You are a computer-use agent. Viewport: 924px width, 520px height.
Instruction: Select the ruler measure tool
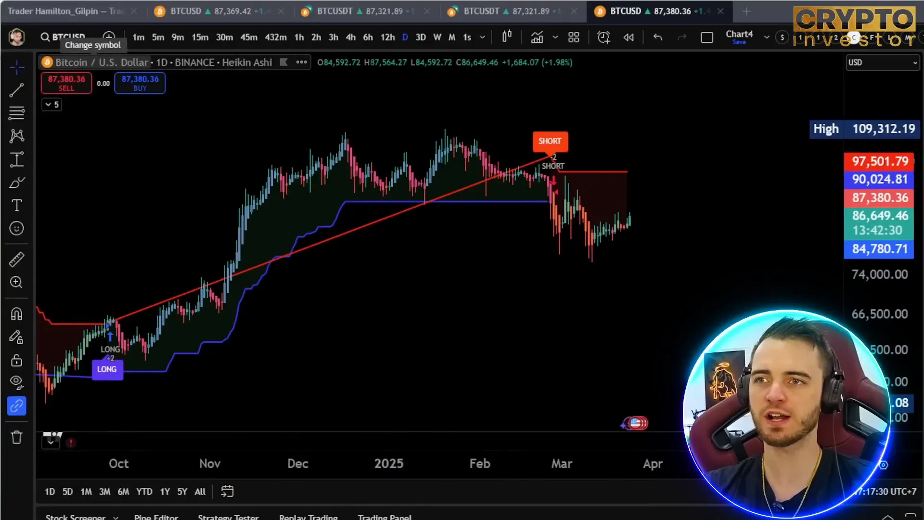tap(17, 260)
